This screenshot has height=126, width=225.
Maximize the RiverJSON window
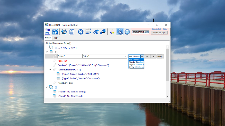[157, 25]
